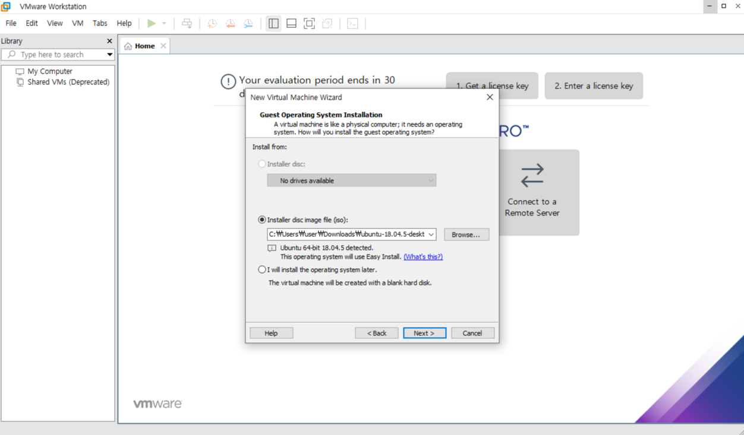744x435 pixels.
Task: Select Installer disc image file (iso) radio
Action: click(x=262, y=220)
